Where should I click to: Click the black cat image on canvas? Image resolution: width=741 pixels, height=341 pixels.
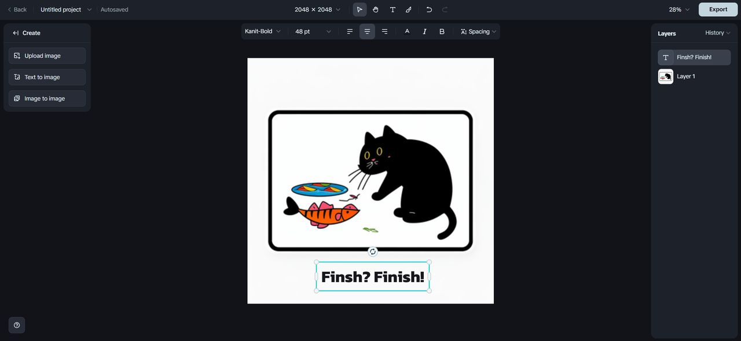(408, 182)
